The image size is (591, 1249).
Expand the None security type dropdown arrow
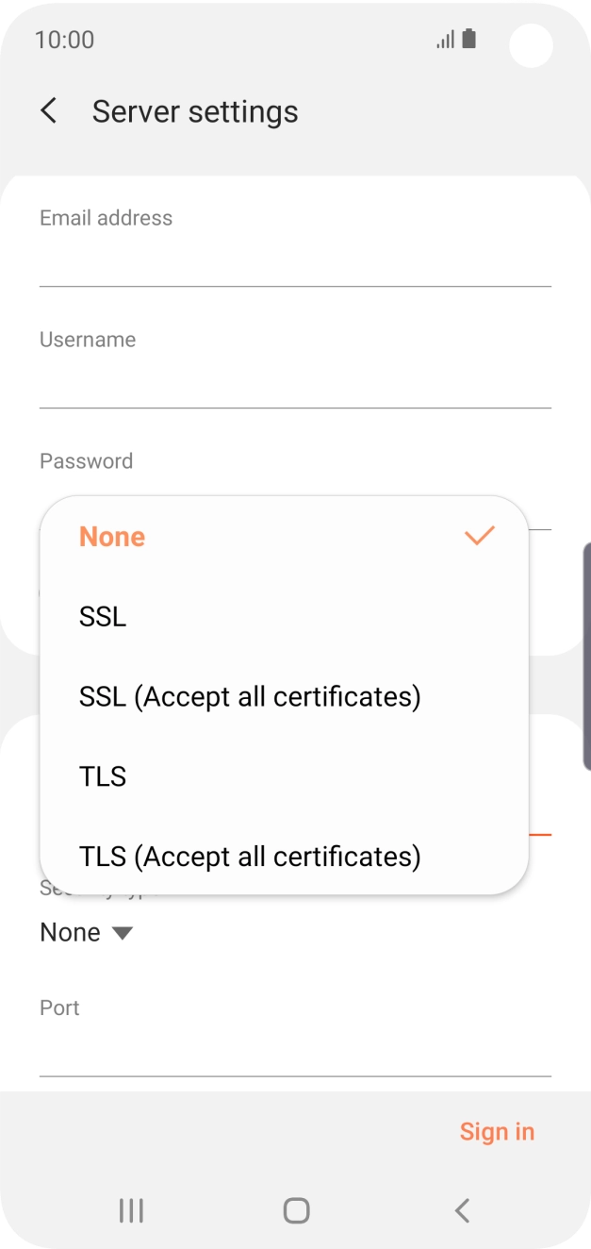pos(122,933)
